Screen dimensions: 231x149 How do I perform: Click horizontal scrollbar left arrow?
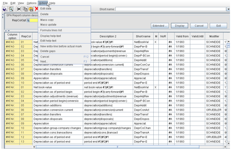[x=34, y=147]
